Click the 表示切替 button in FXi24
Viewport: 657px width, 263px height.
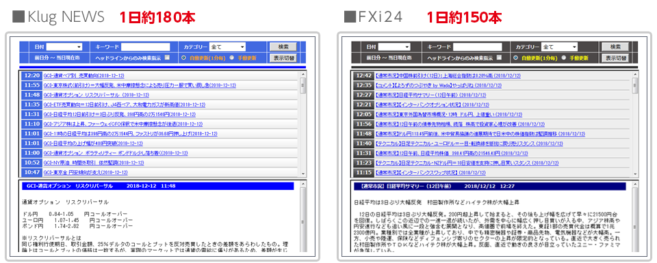tap(615, 57)
